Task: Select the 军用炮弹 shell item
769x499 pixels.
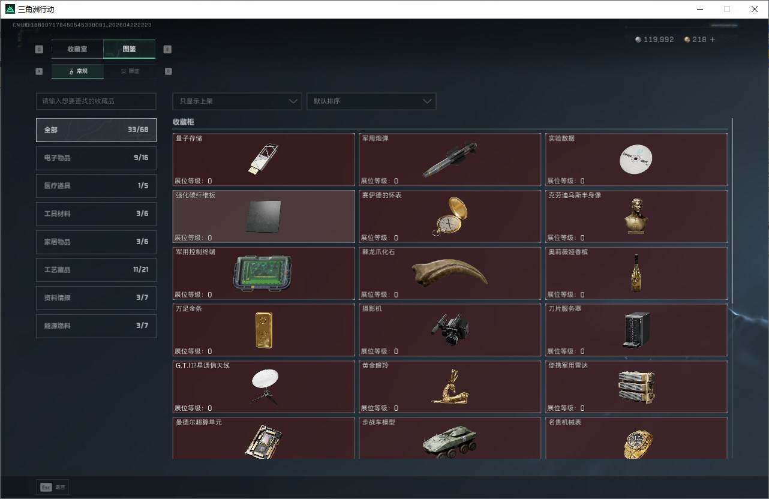Action: [x=450, y=160]
